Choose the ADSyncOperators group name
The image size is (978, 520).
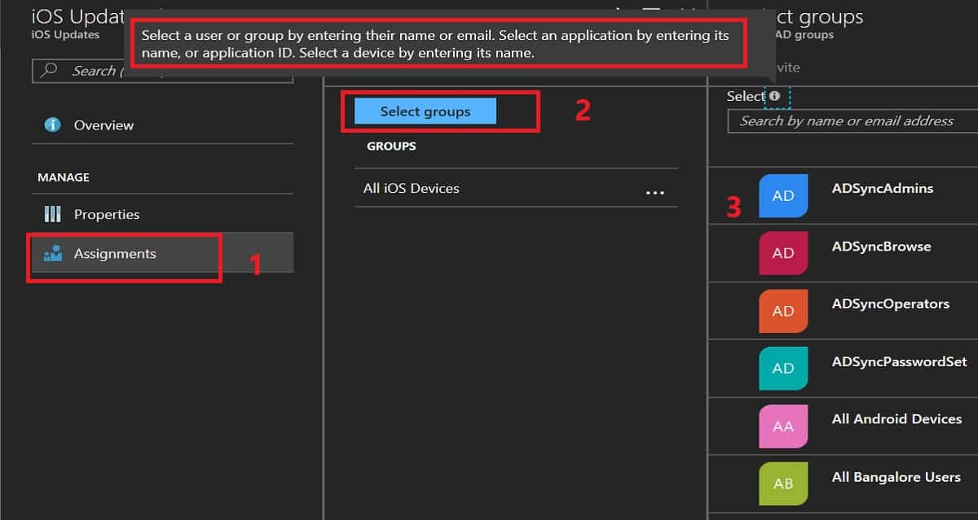click(x=891, y=304)
